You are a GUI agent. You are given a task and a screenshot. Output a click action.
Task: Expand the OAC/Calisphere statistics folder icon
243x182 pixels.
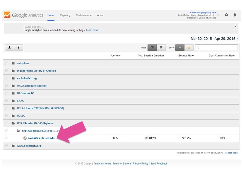click(x=13, y=86)
